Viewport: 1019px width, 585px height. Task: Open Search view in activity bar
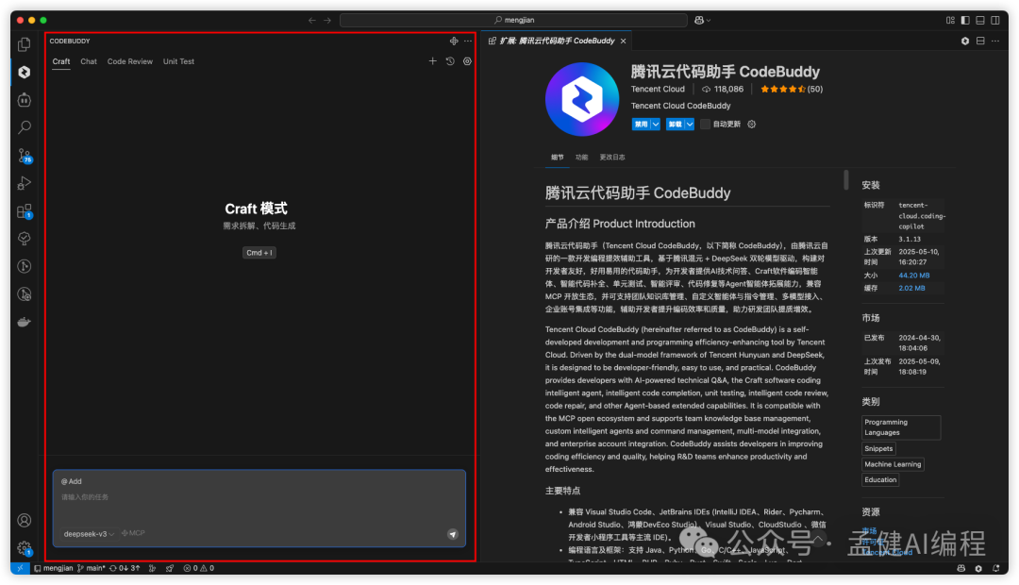[x=24, y=127]
